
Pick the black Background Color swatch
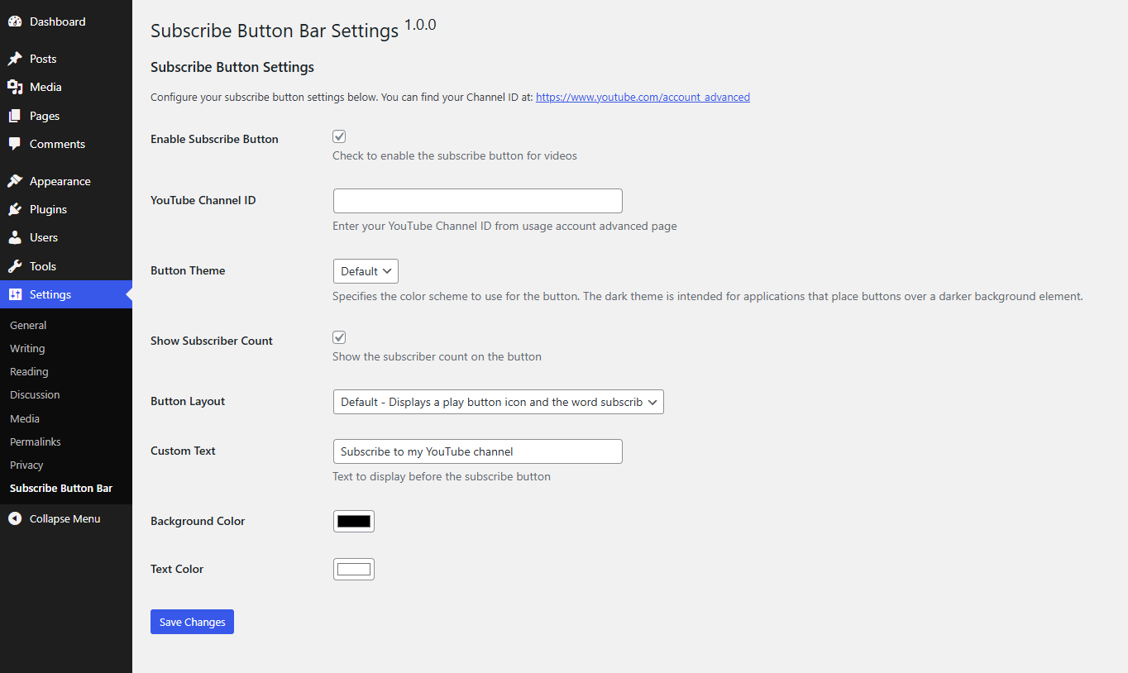(x=354, y=521)
